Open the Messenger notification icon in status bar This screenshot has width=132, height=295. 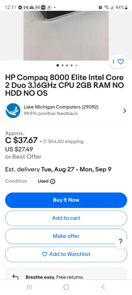(x=20, y=7)
